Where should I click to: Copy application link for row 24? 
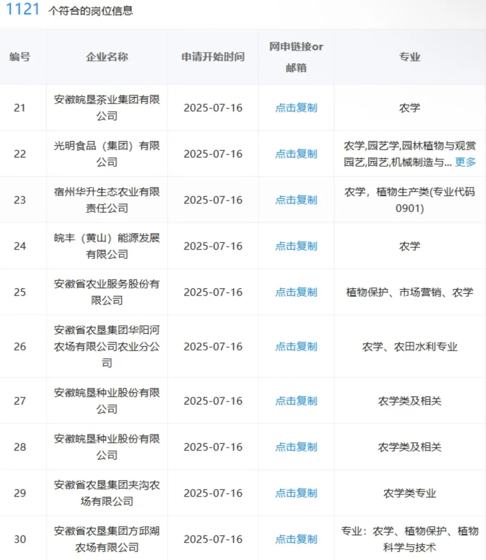[296, 246]
